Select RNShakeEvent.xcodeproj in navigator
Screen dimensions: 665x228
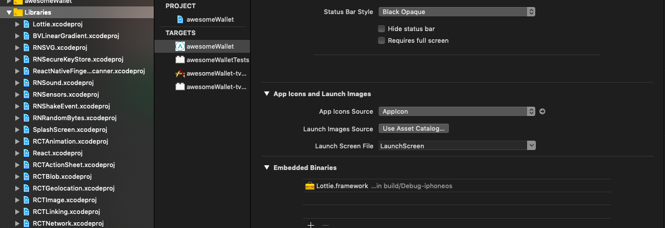click(77, 106)
